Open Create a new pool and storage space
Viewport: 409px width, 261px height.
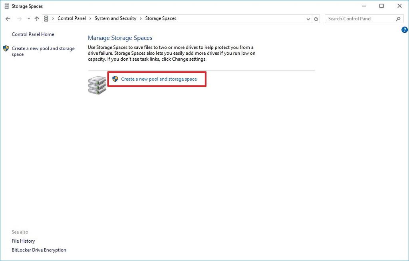click(x=159, y=79)
